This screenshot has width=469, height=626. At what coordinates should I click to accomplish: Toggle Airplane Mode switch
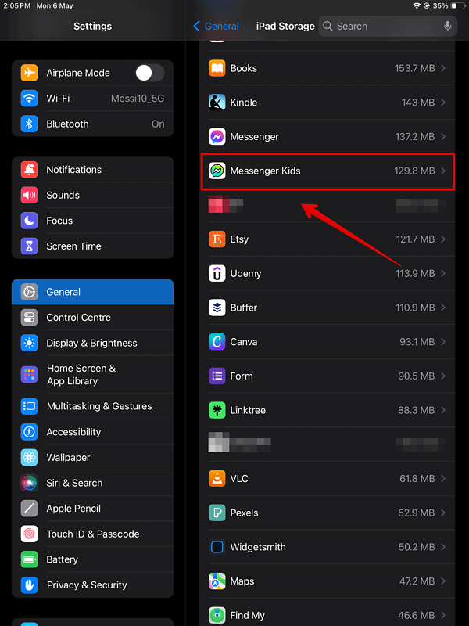click(149, 73)
